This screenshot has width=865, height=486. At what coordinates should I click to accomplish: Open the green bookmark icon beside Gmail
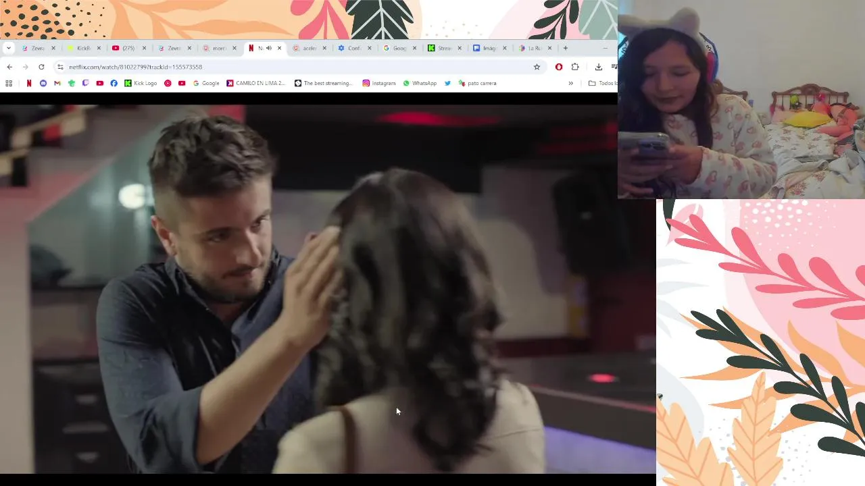71,83
